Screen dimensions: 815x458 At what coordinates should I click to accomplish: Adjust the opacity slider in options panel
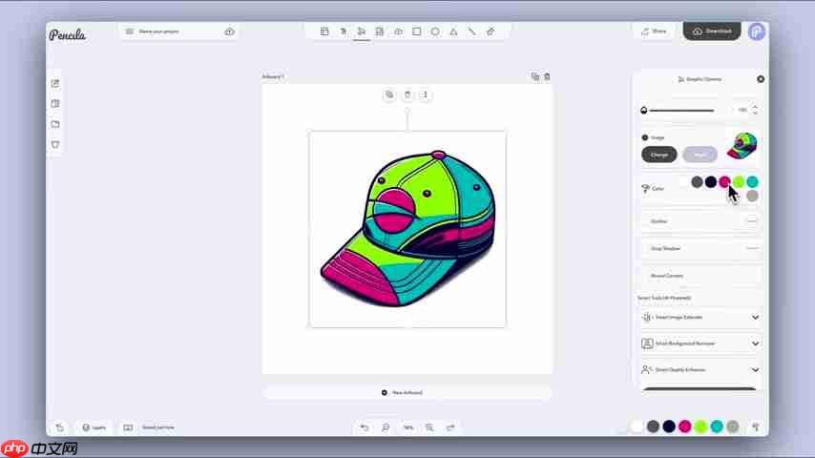coord(681,111)
